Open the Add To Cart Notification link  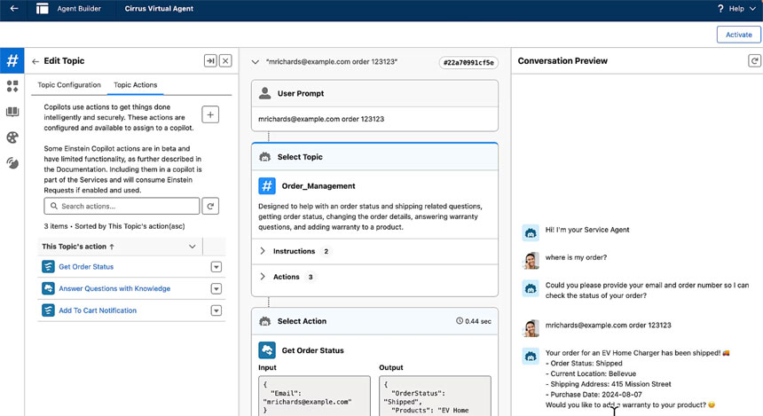point(98,310)
